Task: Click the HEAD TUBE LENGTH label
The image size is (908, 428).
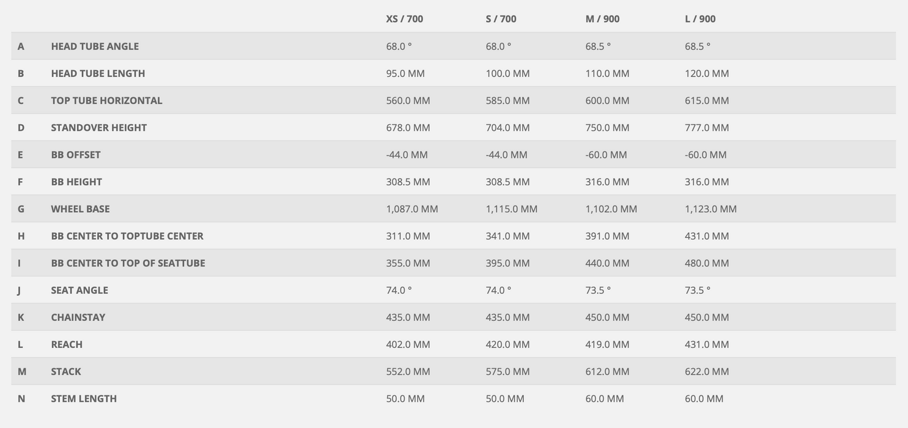Action: pos(98,73)
